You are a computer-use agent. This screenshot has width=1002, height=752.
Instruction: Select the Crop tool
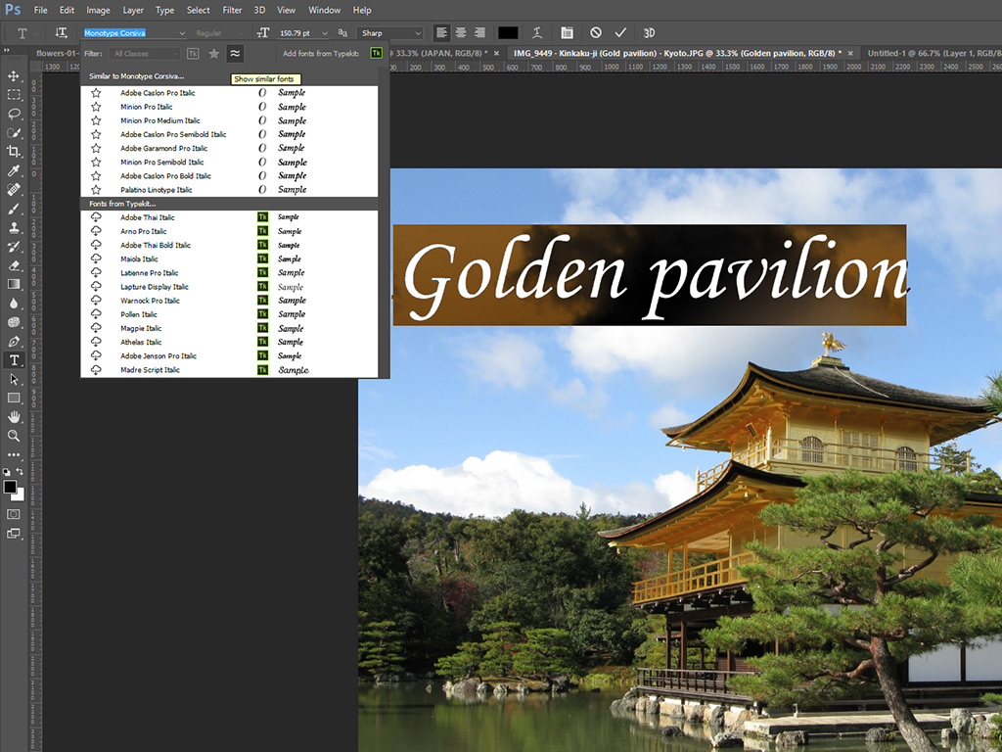click(x=14, y=152)
